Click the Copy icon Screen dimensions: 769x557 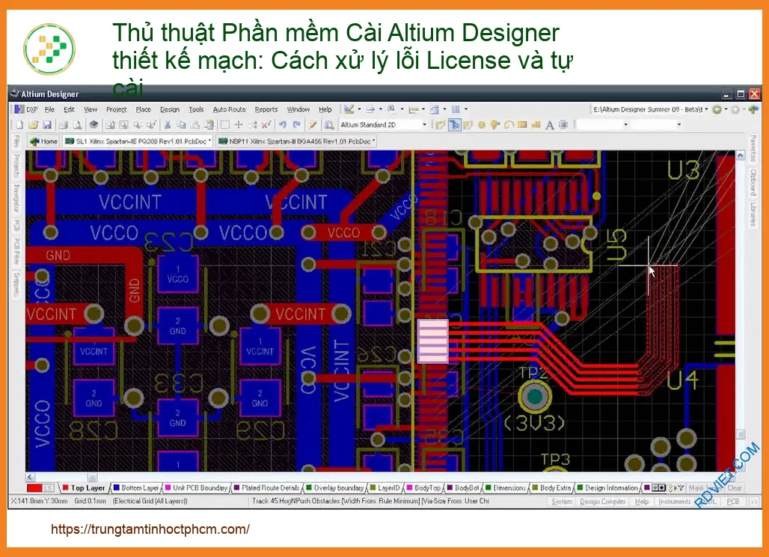tap(182, 125)
